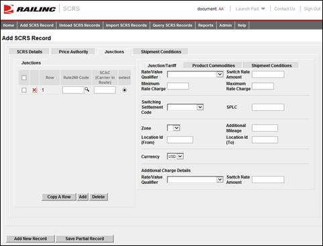Click the Railinc logo
323x246 pixels.
pyautogui.click(x=29, y=9)
